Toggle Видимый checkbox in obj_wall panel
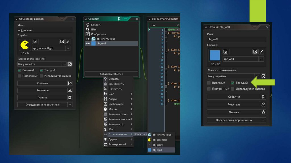 click(209, 83)
